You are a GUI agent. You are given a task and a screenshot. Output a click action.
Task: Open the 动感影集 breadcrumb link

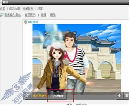(28, 9)
